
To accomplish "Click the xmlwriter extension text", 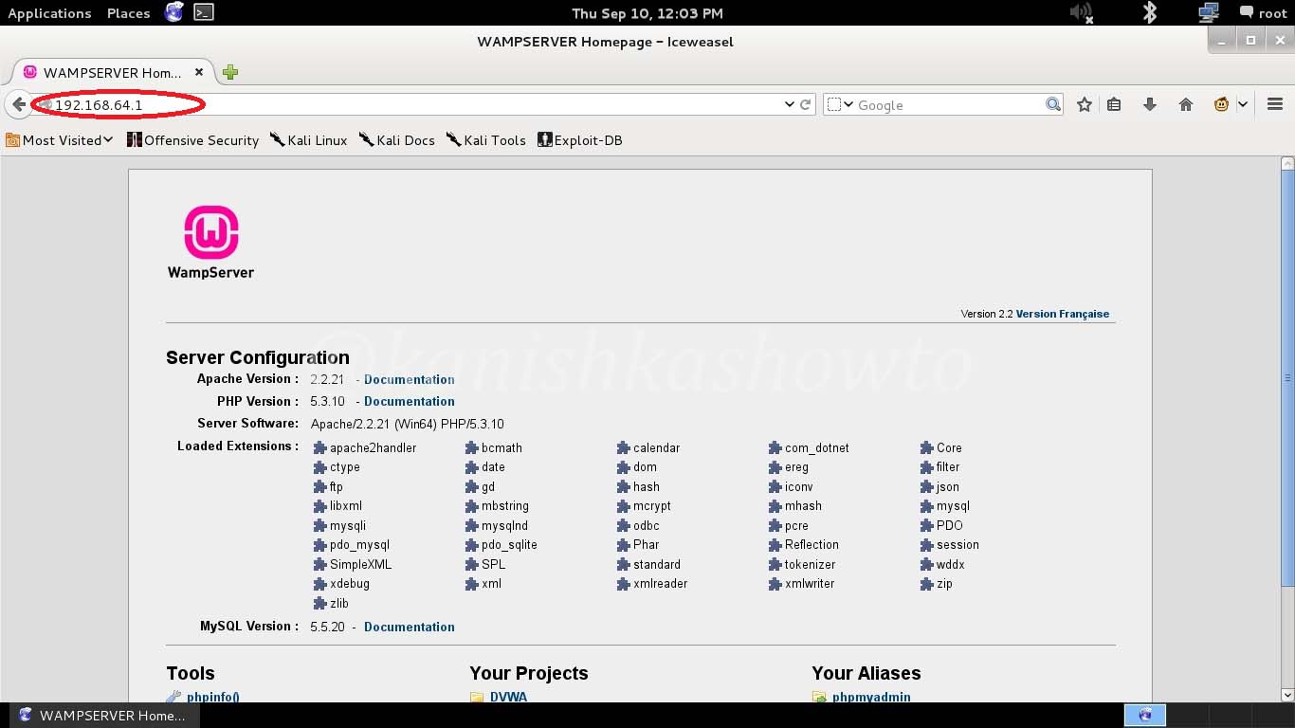I will point(810,584).
